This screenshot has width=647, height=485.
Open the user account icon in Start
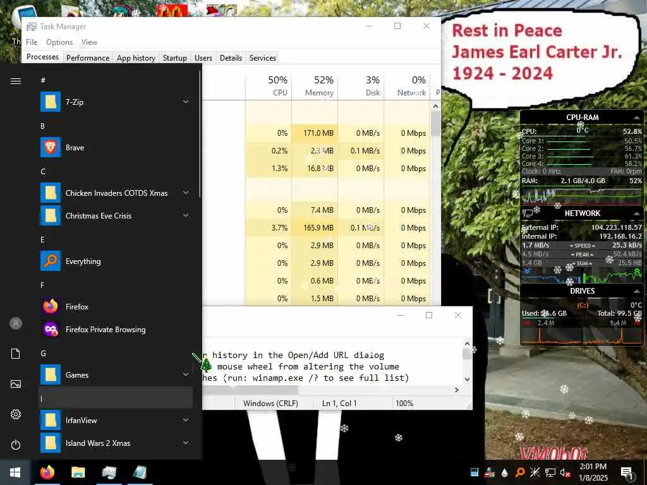point(16,323)
